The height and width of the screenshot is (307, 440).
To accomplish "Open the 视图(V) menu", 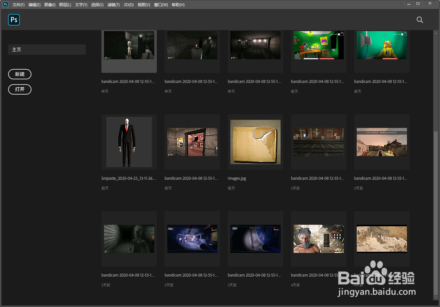I will (x=144, y=5).
